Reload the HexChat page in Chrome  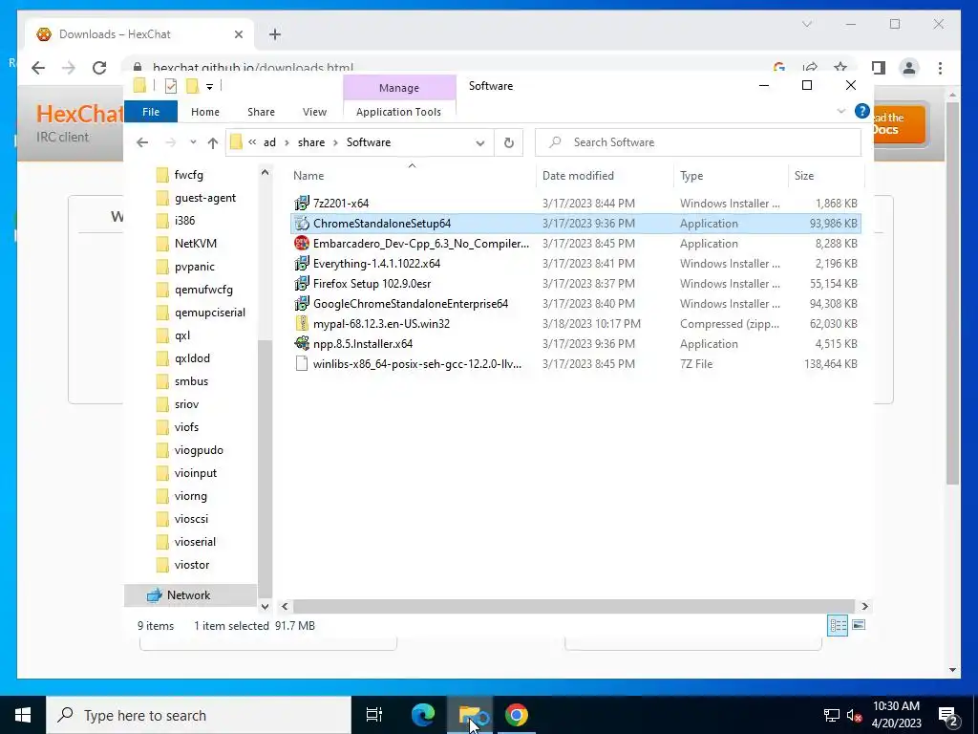point(99,68)
